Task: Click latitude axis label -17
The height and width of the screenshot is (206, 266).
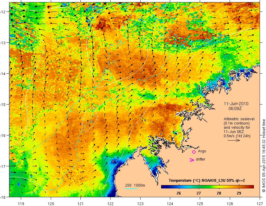Action: pyautogui.click(x=3, y=166)
